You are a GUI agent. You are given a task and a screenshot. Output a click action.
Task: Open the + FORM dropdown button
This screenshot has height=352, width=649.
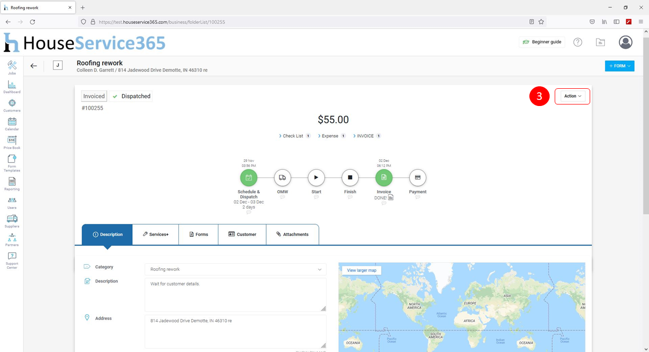(619, 66)
